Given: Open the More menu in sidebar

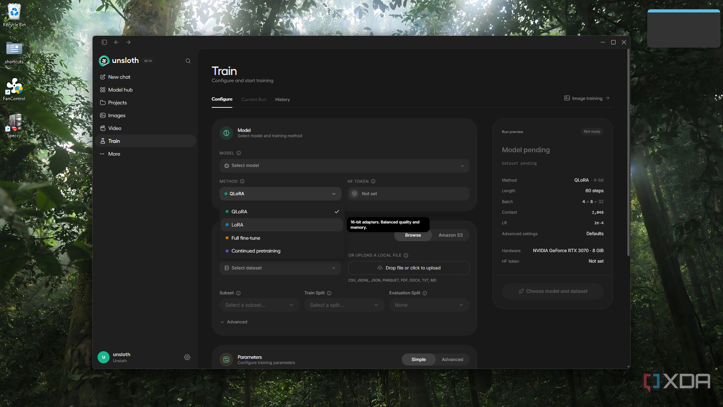Looking at the screenshot, I should coord(146,154).
